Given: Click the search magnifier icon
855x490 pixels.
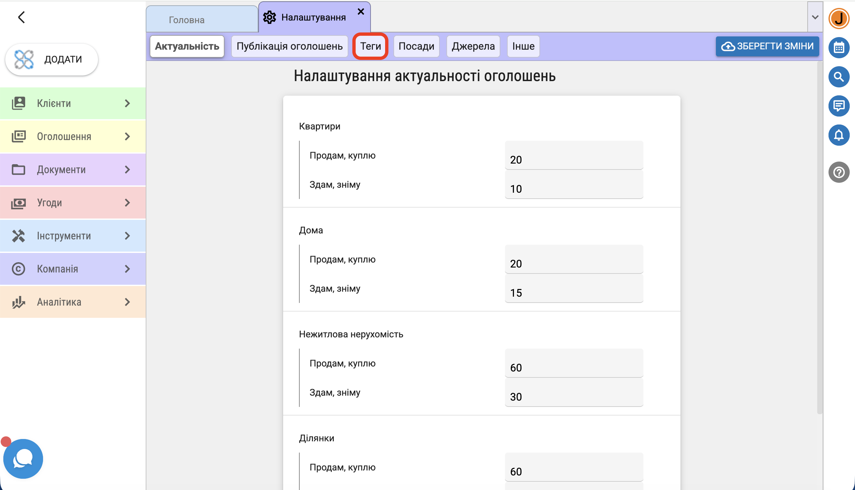Looking at the screenshot, I should (838, 77).
